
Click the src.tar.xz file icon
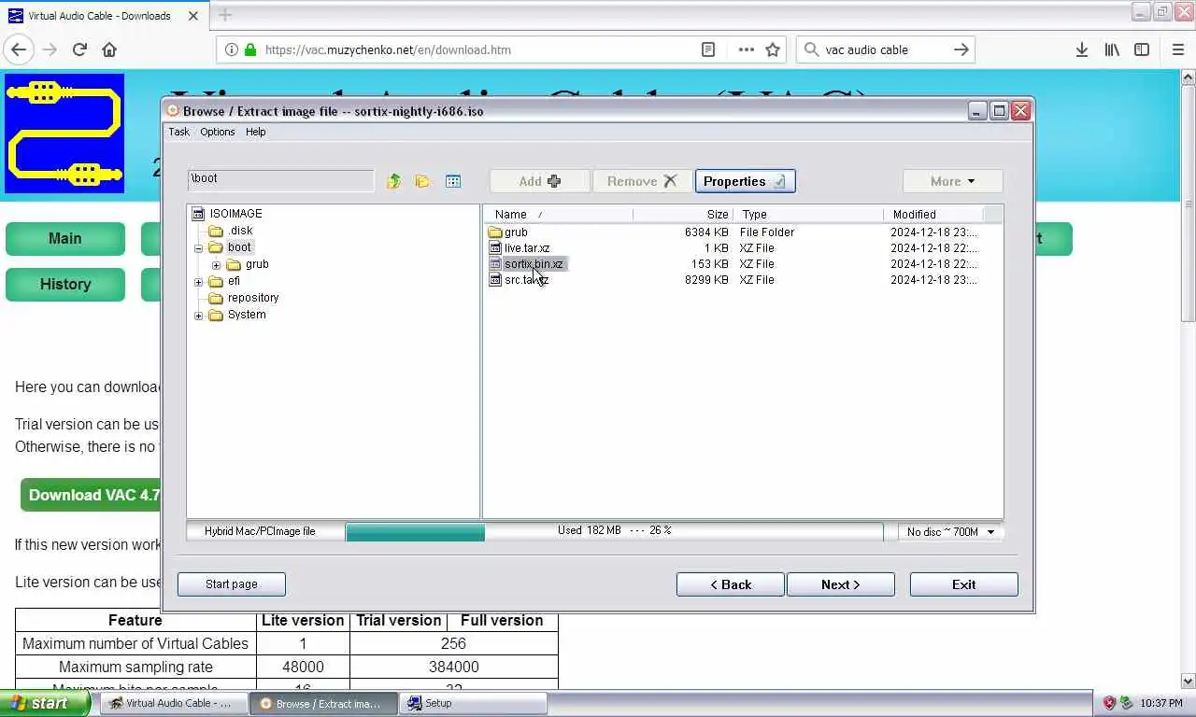pos(495,280)
